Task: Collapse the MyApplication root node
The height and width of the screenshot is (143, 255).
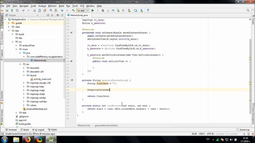Action: click(5, 19)
